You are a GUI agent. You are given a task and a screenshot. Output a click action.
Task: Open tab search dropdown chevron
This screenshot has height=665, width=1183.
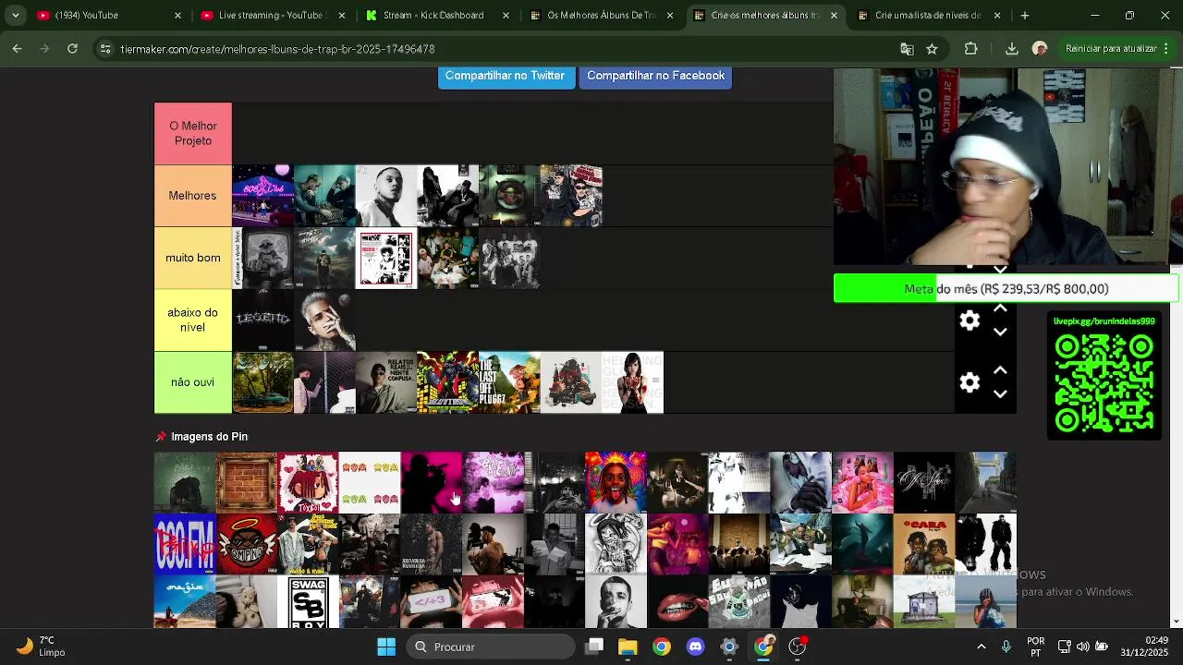(15, 16)
